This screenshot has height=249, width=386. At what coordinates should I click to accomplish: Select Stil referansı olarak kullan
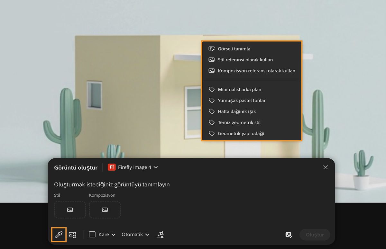click(252, 60)
